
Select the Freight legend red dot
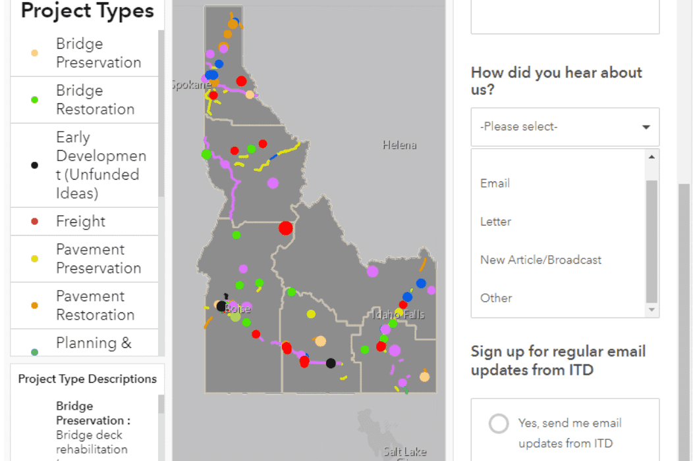click(34, 222)
